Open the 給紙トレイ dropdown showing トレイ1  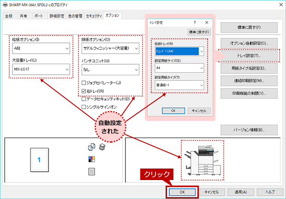pos(179,51)
